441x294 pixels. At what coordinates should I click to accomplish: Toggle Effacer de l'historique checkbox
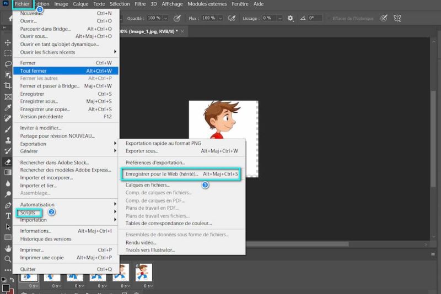(x=329, y=18)
